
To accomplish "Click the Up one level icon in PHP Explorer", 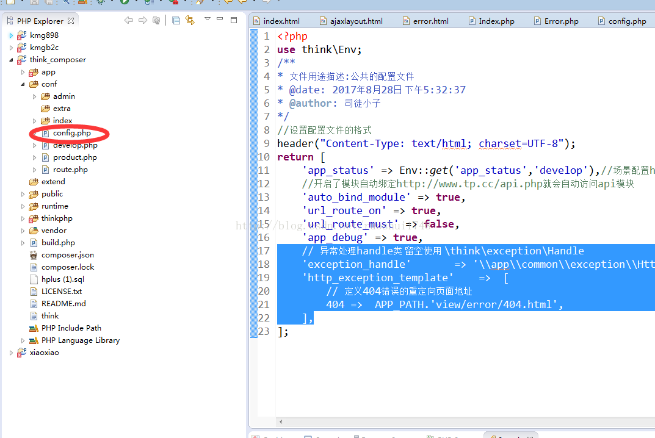I will (x=156, y=20).
